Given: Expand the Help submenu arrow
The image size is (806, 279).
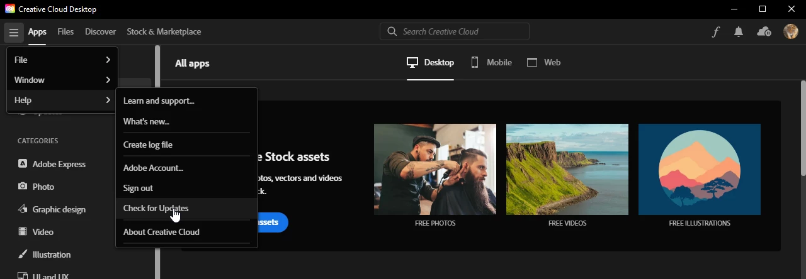Looking at the screenshot, I should tap(108, 100).
